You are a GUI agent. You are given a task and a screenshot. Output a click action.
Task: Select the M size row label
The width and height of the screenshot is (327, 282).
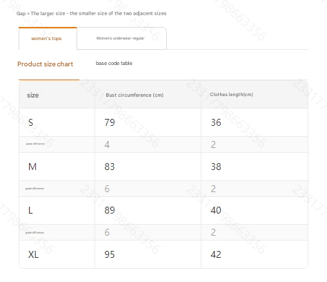[x=32, y=167]
